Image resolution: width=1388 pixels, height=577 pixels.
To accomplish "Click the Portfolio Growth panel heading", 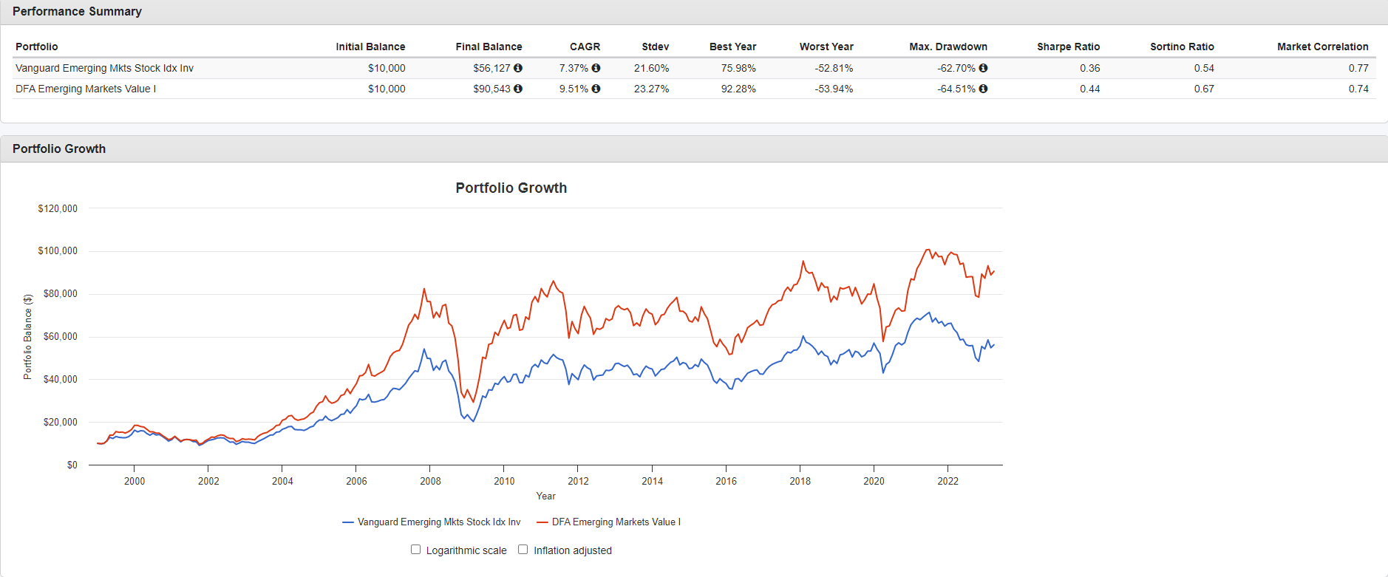I will (x=59, y=148).
